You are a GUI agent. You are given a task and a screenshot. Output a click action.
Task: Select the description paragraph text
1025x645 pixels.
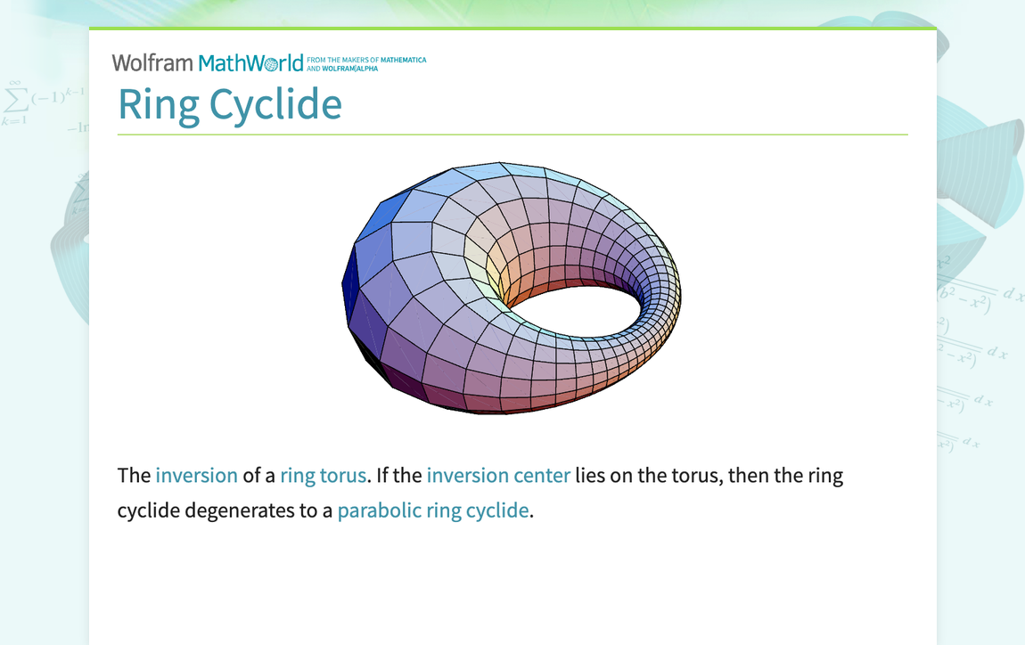click(481, 492)
